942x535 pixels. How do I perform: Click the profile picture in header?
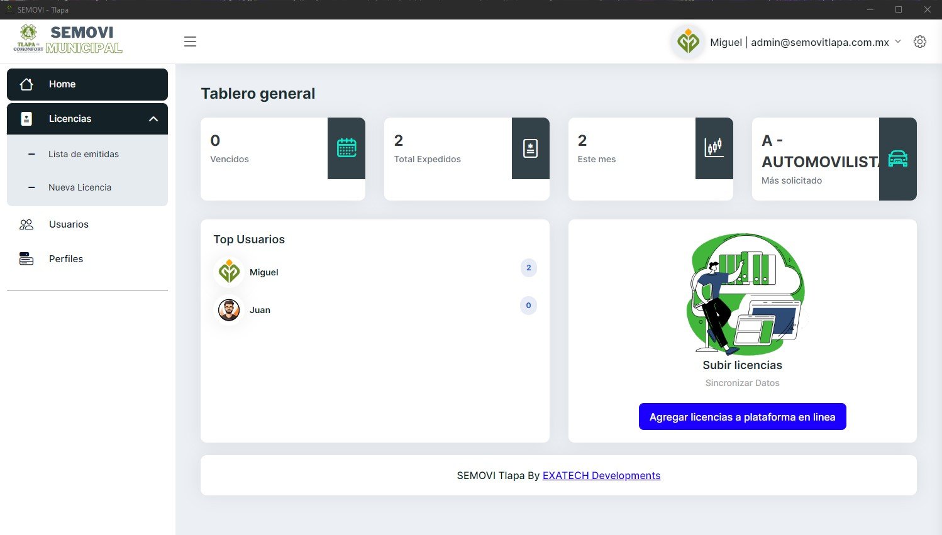pyautogui.click(x=688, y=42)
